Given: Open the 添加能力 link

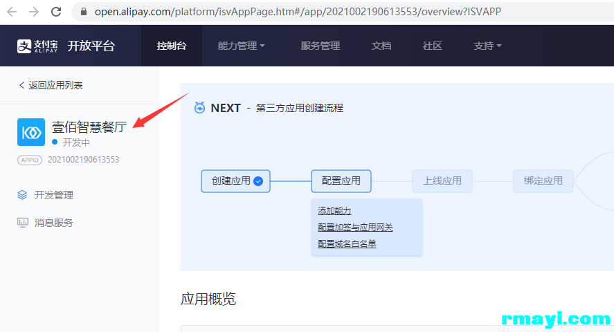Looking at the screenshot, I should tap(334, 211).
